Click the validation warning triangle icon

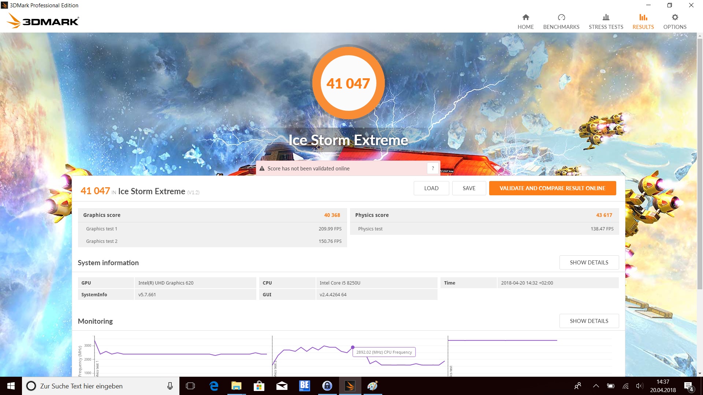tap(262, 169)
